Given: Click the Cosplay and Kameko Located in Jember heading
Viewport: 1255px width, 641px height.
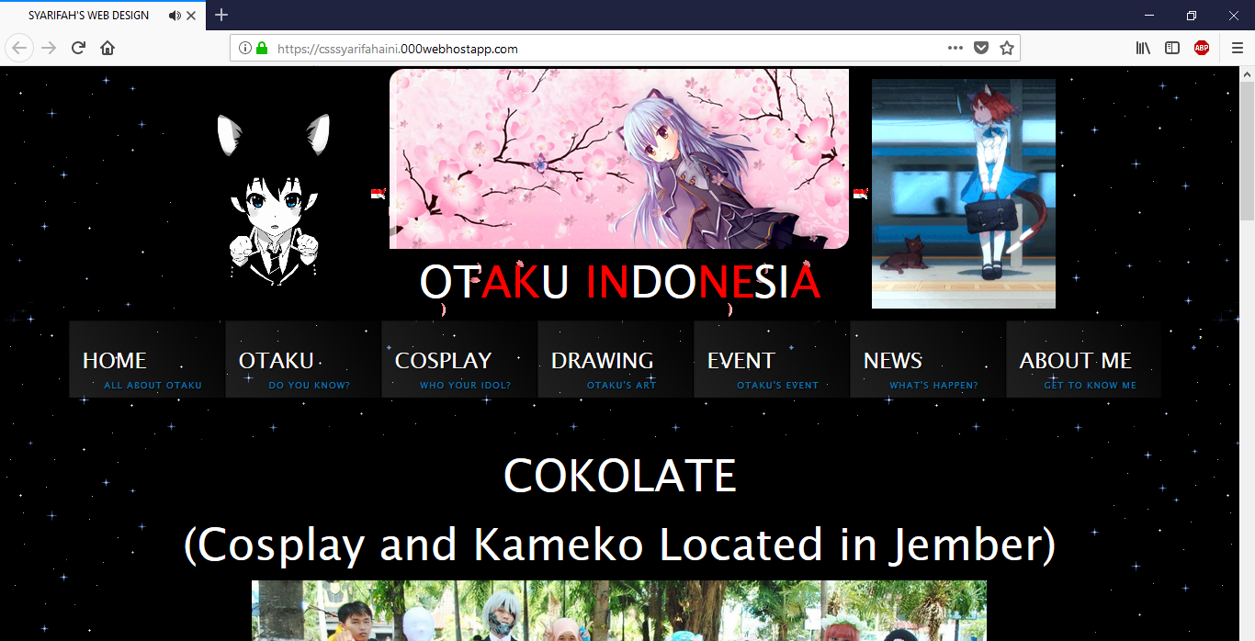Looking at the screenshot, I should pos(620,545).
